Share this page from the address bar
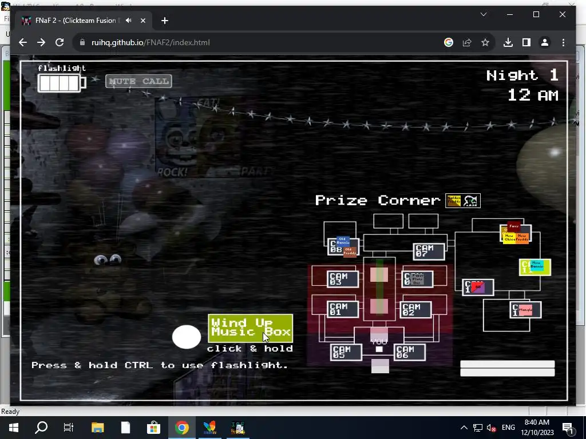 [x=467, y=42]
